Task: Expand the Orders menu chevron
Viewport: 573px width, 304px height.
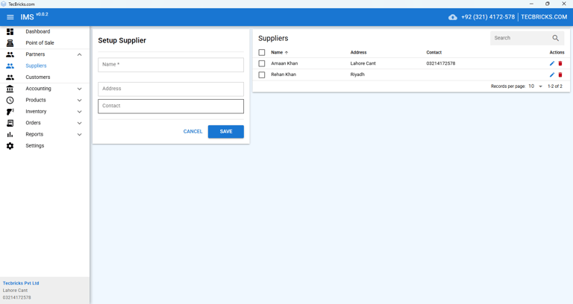Action: pos(79,123)
